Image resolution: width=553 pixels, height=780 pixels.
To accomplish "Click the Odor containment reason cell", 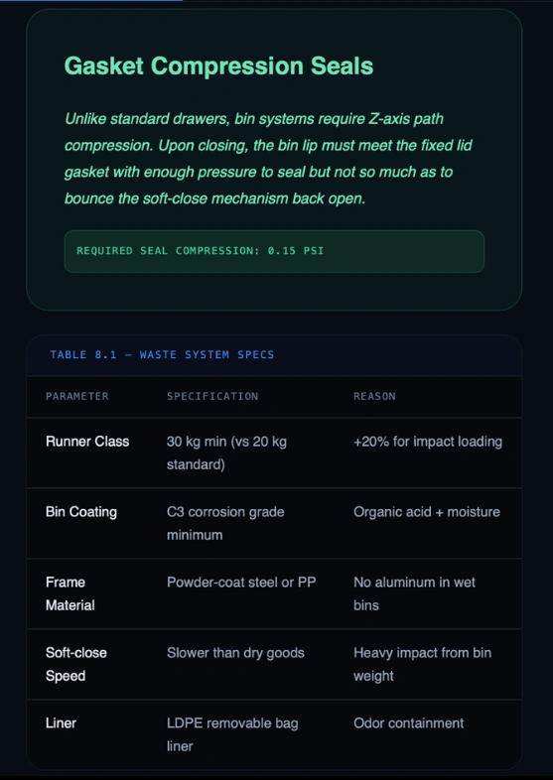I will 409,722.
